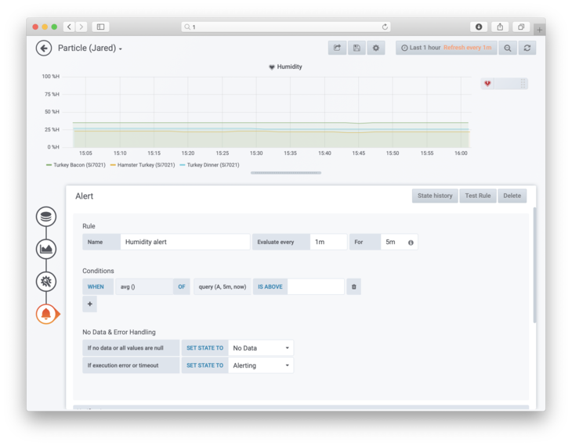Open the No Data state dropdown
Screen dimensions: 572x446
pyautogui.click(x=261, y=348)
